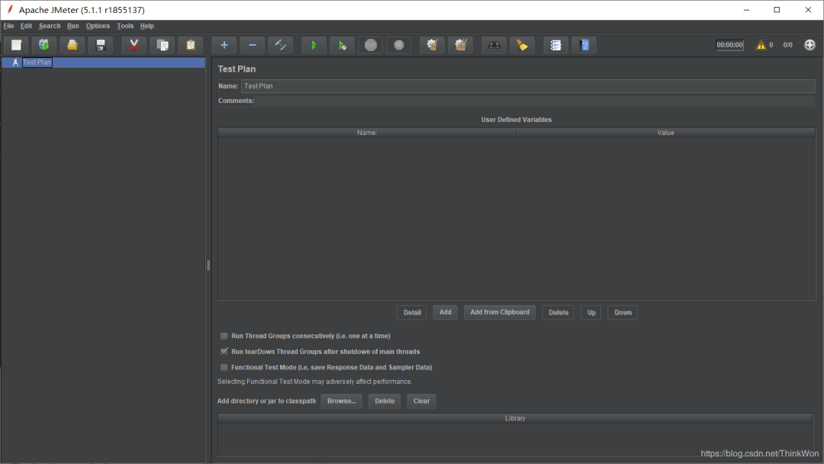Click the Library table header
This screenshot has height=464, width=824.
tap(515, 418)
